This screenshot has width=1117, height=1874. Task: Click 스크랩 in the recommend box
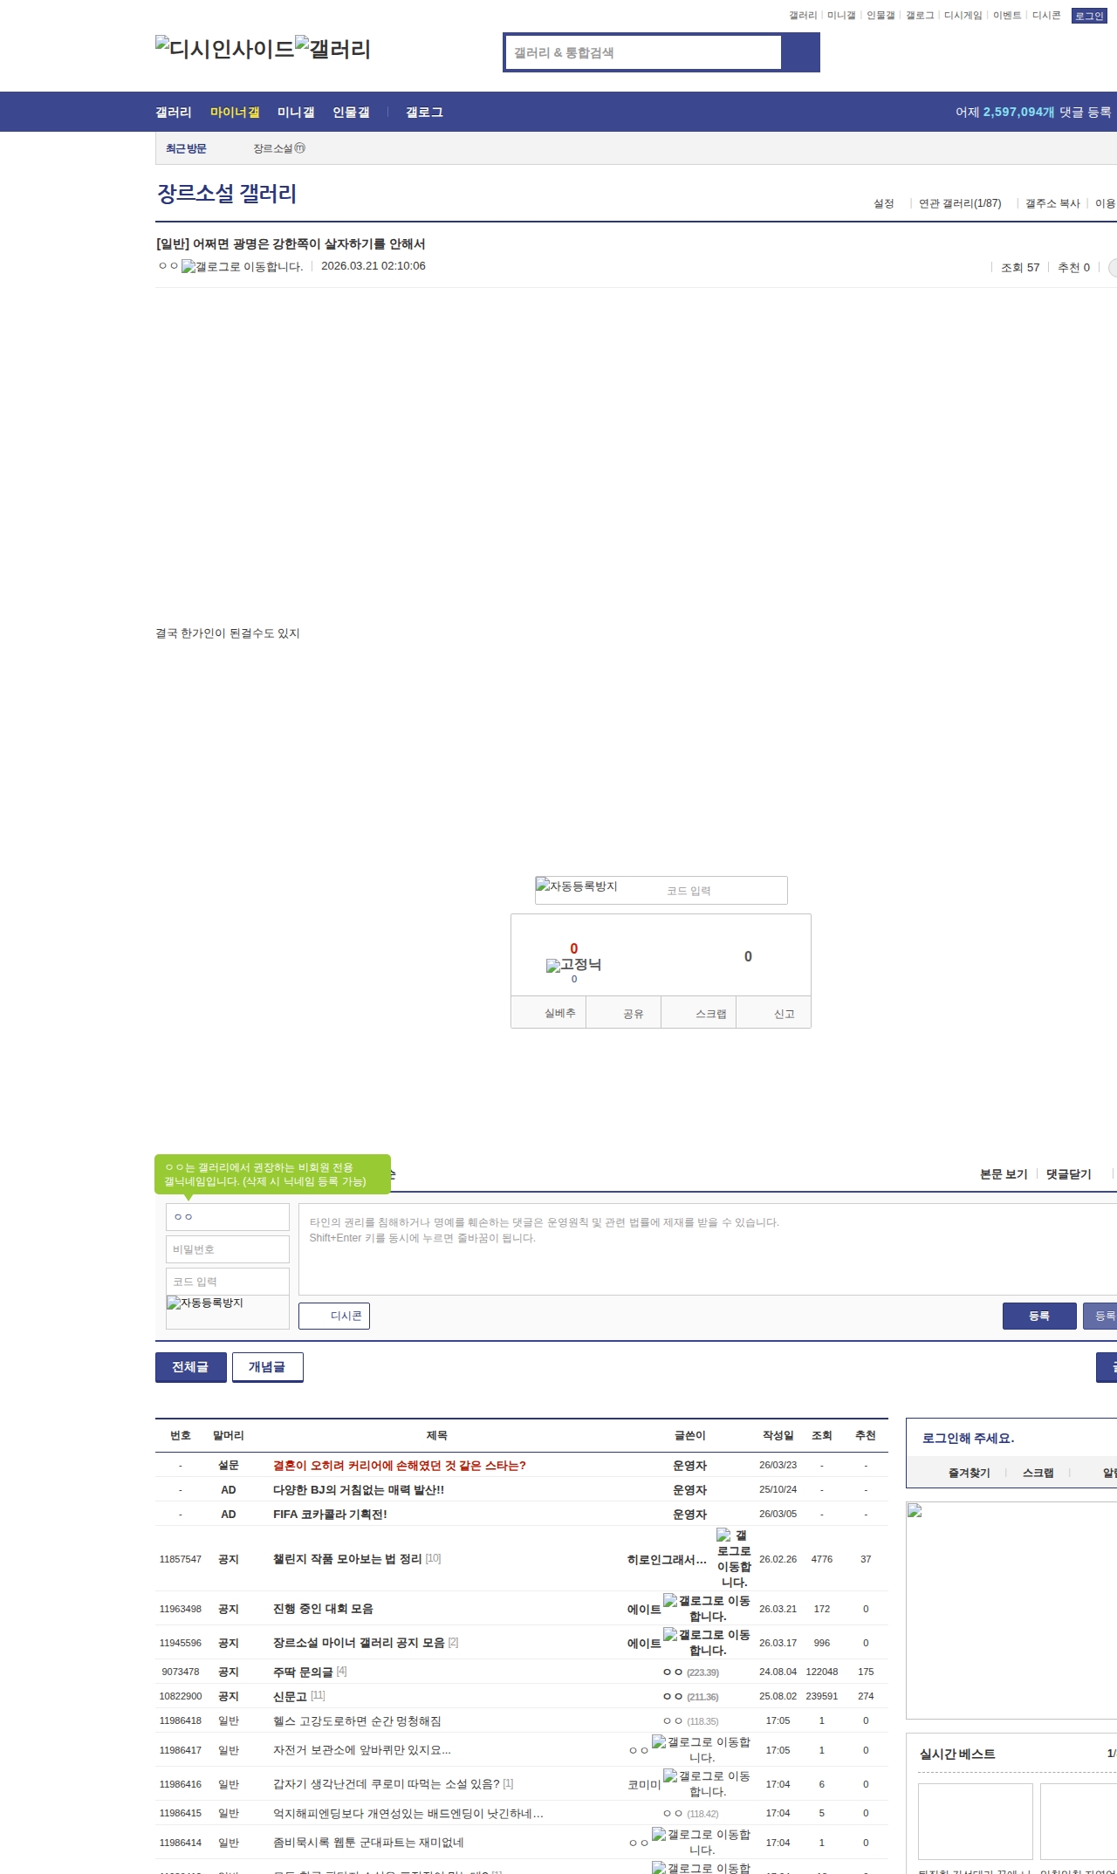pos(699,1013)
